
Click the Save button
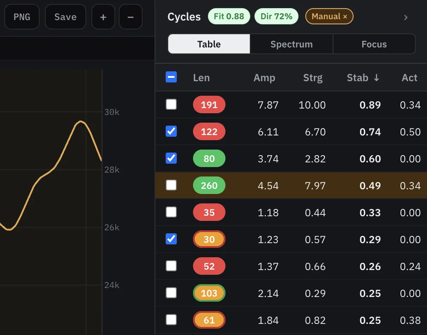(65, 17)
